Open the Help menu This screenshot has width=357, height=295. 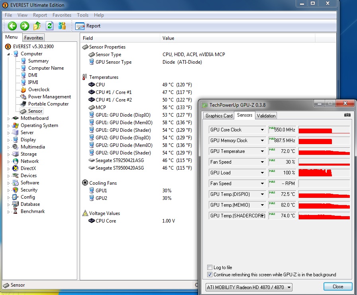99,15
